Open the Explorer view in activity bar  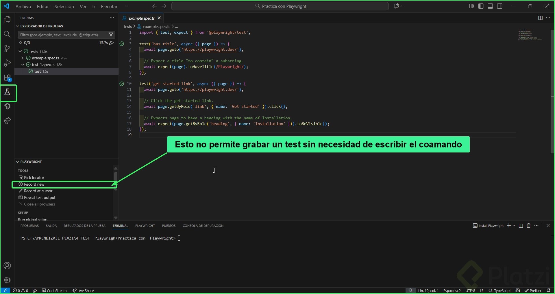(7, 20)
